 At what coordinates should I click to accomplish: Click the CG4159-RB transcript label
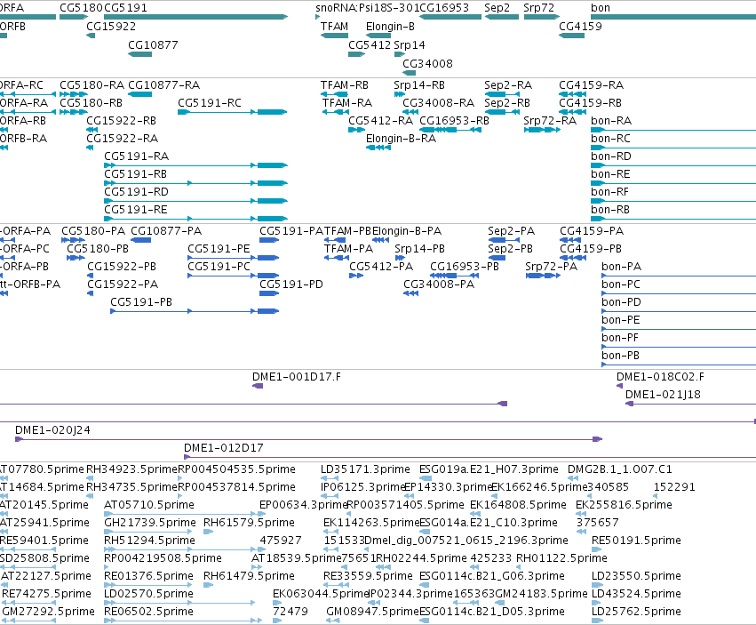(590, 103)
